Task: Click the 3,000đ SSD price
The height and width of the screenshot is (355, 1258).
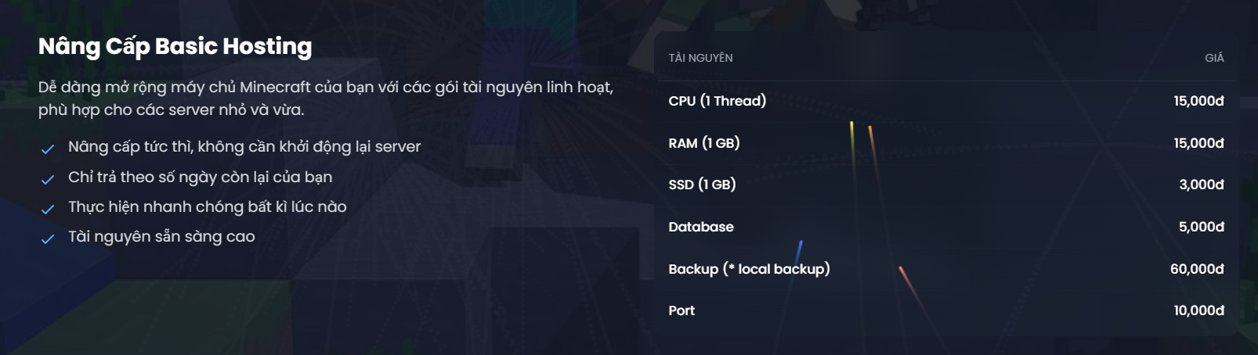Action: [1201, 185]
